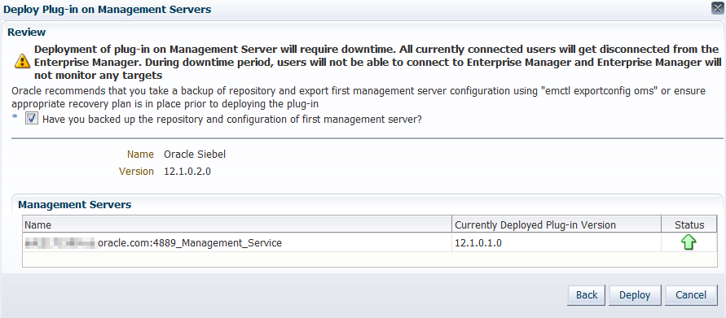Click the backup confirmation question text
Viewport: 726px width, 318px height.
[x=232, y=120]
